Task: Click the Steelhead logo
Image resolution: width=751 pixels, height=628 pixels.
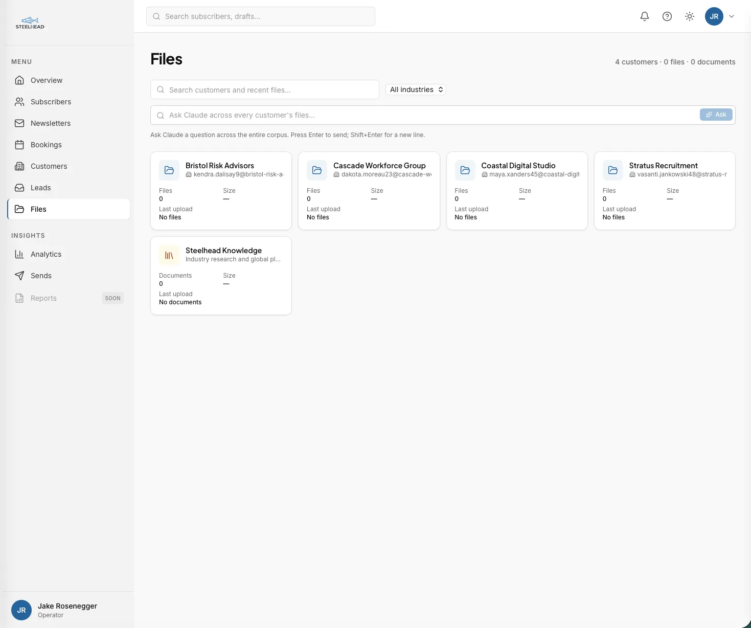Action: coord(30,23)
